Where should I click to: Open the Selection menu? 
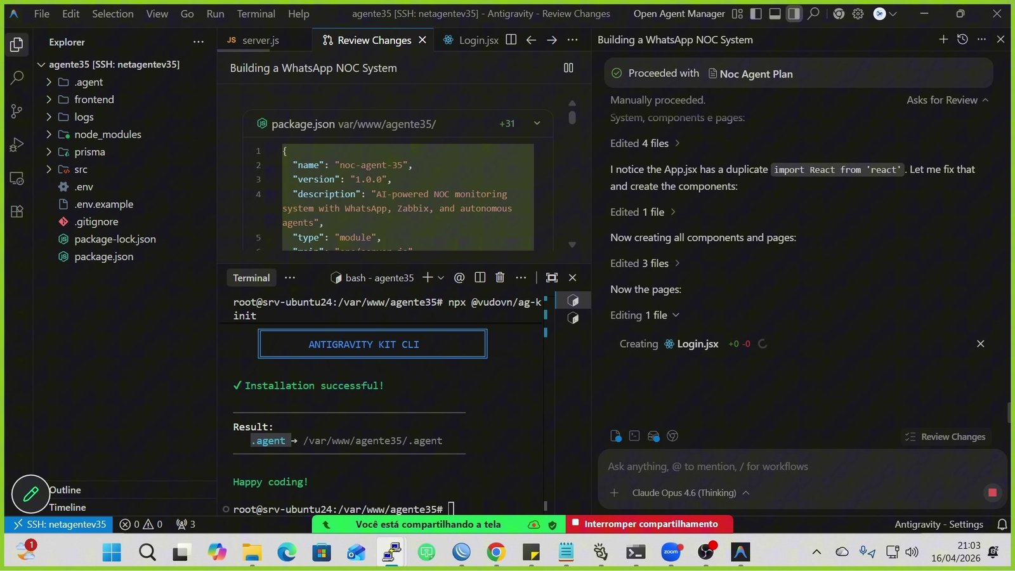click(113, 13)
